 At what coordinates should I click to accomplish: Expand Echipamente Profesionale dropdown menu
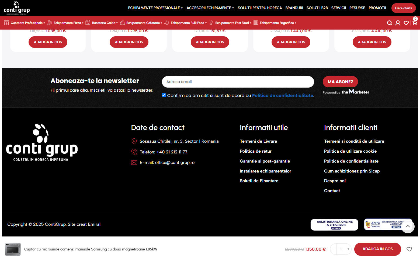click(x=155, y=8)
